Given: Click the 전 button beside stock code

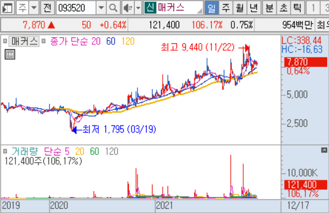Looking at the screenshot, I should pyautogui.click(x=47, y=8).
